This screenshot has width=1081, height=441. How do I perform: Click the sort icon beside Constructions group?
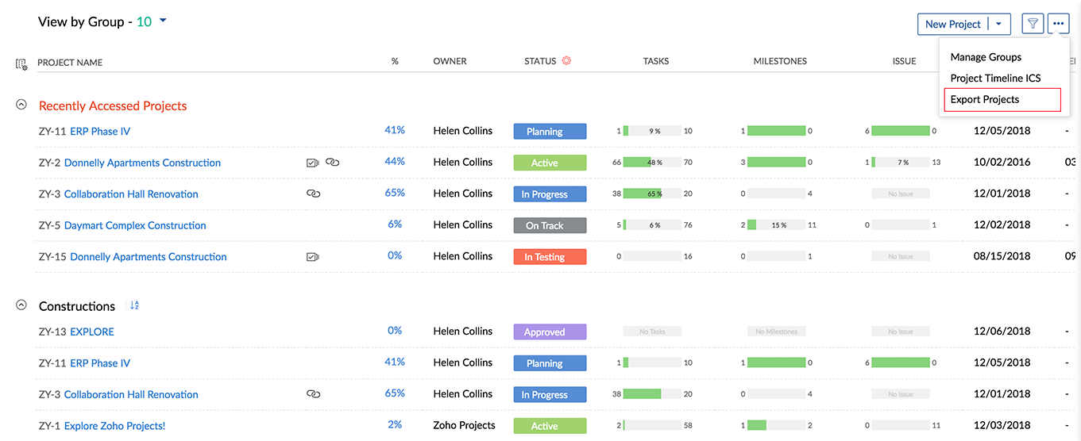pos(134,305)
